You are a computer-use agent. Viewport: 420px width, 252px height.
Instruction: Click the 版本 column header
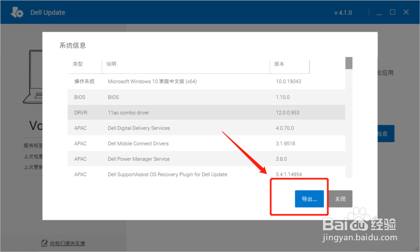point(279,64)
